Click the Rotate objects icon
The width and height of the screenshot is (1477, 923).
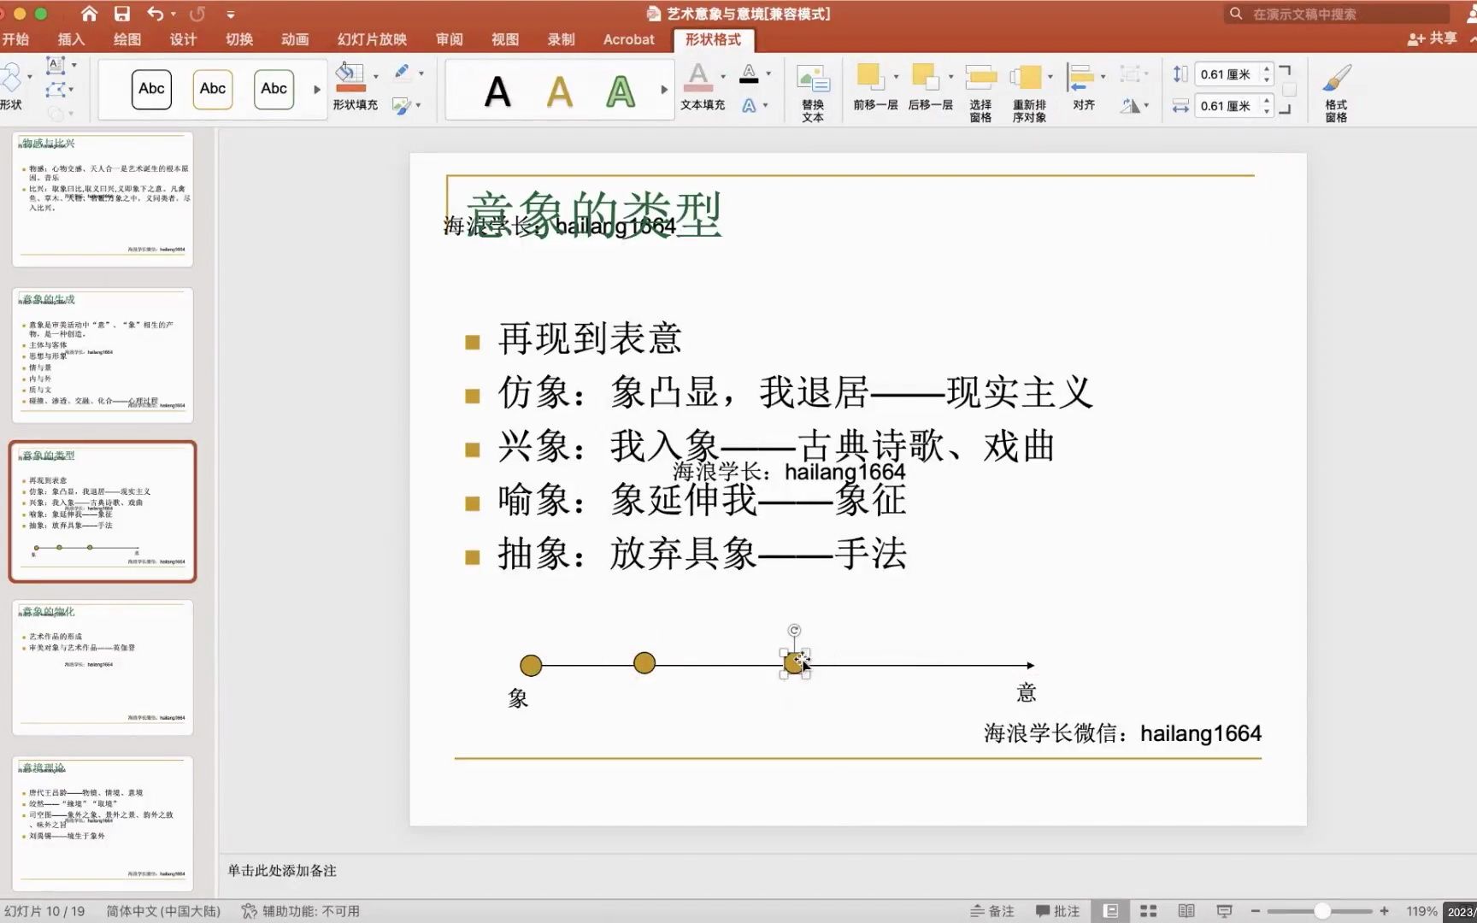tap(1131, 105)
